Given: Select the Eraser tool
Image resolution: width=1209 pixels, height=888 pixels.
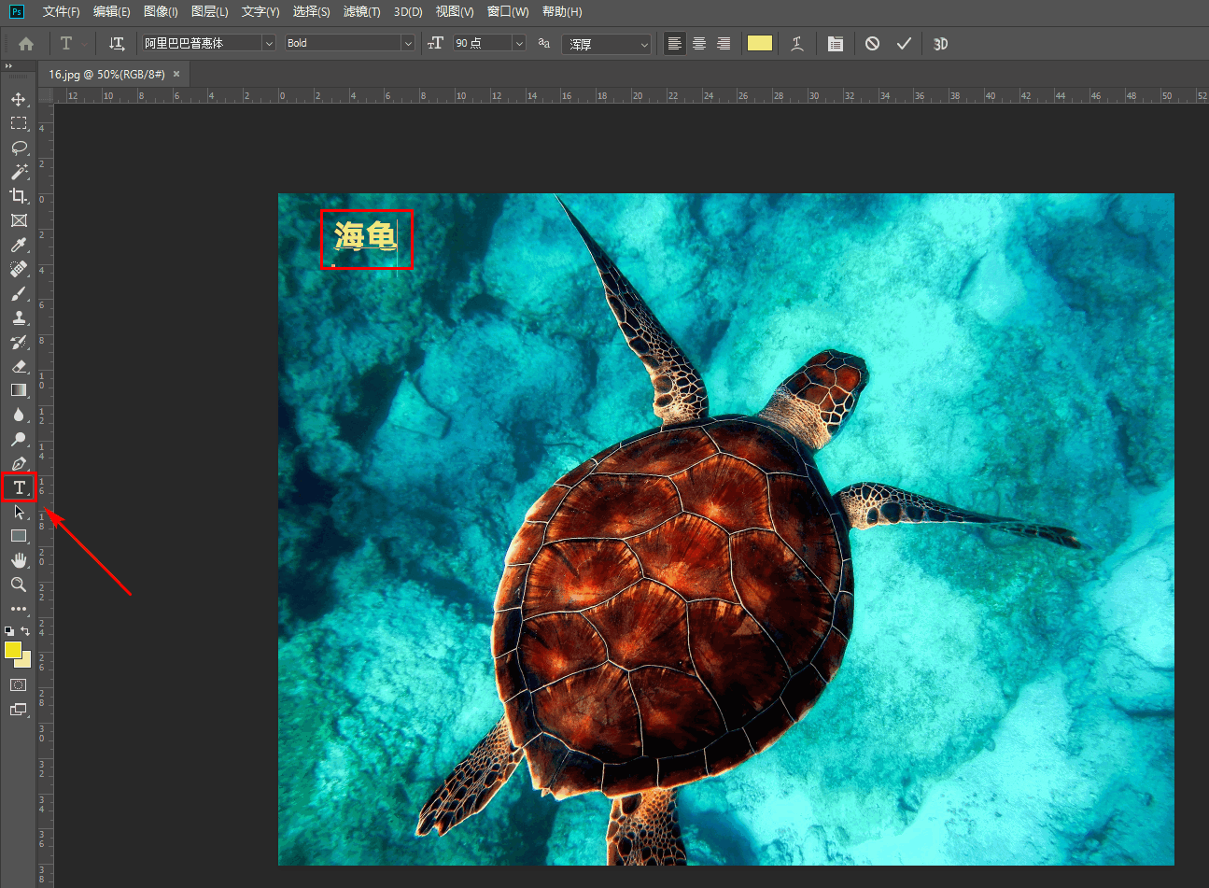Looking at the screenshot, I should (19, 366).
